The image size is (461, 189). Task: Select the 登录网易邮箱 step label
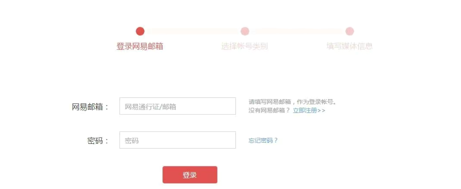pos(140,46)
